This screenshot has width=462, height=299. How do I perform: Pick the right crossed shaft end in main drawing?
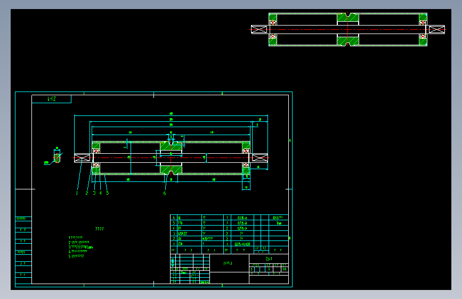click(260, 157)
